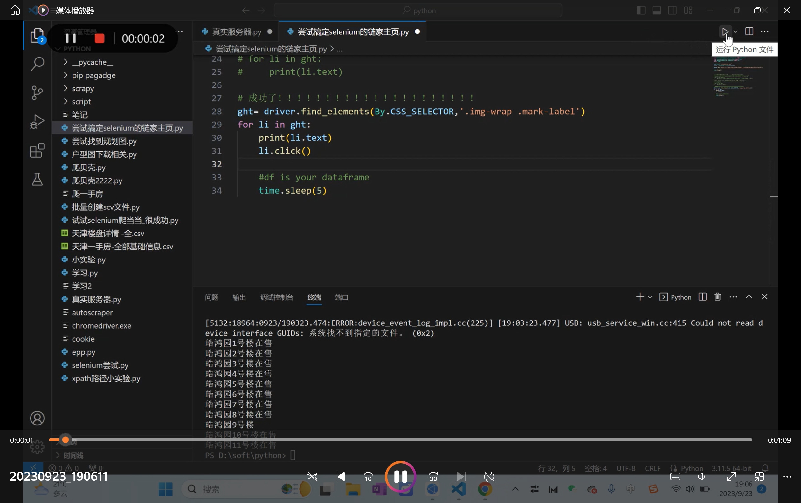Viewport: 801px width, 503px height.
Task: Open the Explorer view in activity bar
Action: coord(37,35)
